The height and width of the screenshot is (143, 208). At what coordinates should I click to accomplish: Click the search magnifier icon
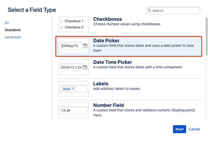[x=150, y=10]
